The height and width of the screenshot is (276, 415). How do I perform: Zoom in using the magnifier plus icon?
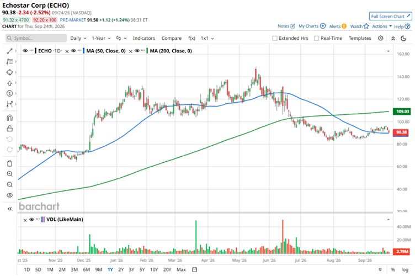[x=9, y=174]
